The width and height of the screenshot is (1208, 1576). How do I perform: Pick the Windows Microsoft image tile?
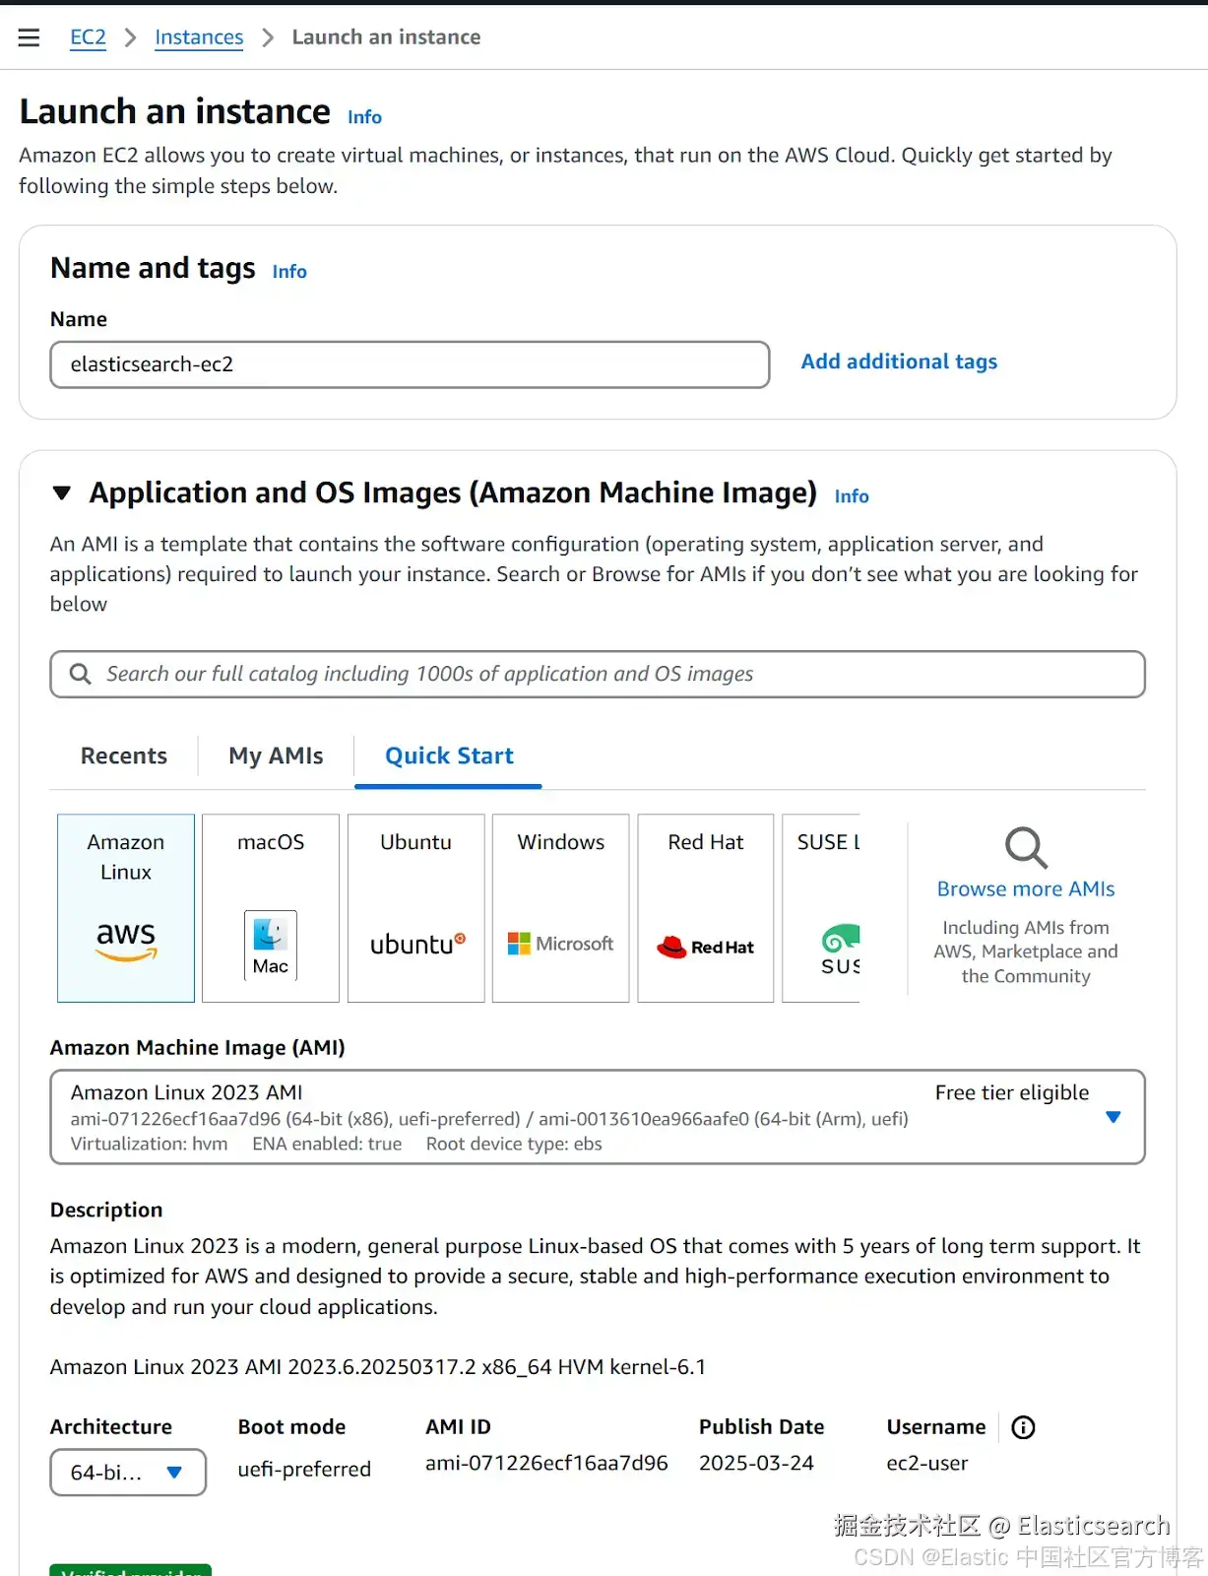(561, 907)
